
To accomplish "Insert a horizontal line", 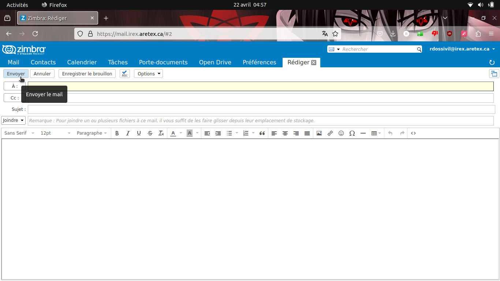I will tap(363, 133).
